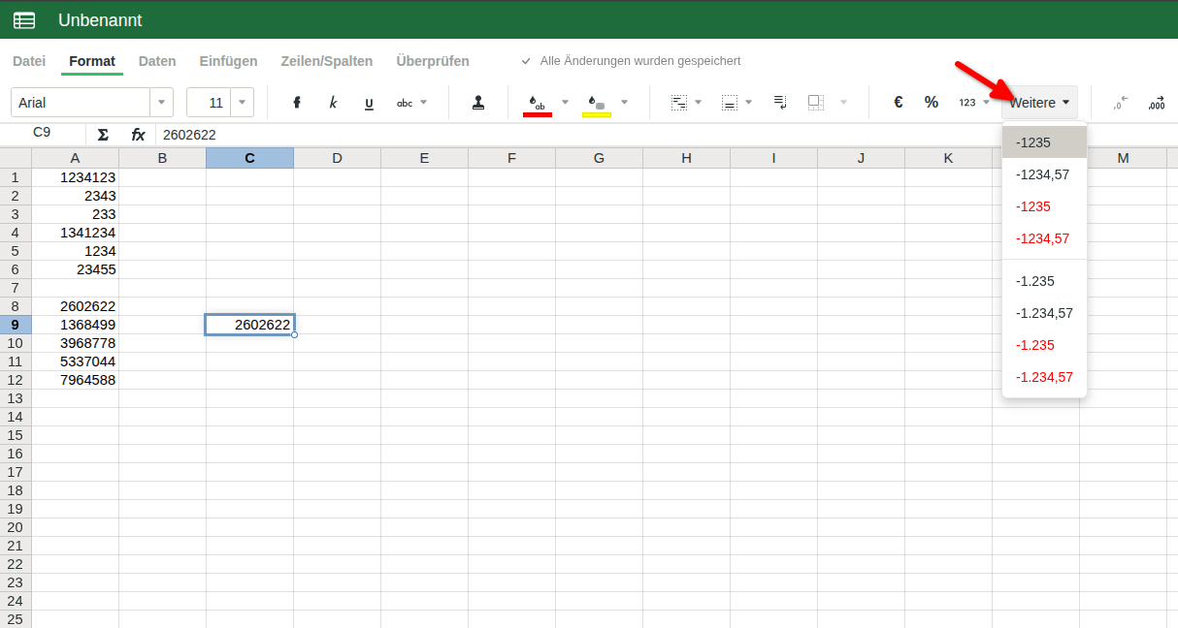Viewport: 1178px width, 628px height.
Task: Open the Daten tab
Action: 157,61
